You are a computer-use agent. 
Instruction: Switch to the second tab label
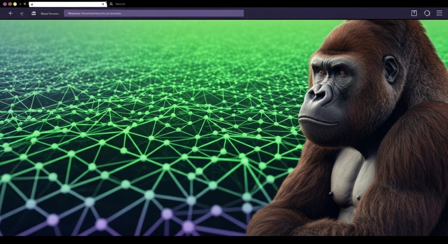coord(120,4)
